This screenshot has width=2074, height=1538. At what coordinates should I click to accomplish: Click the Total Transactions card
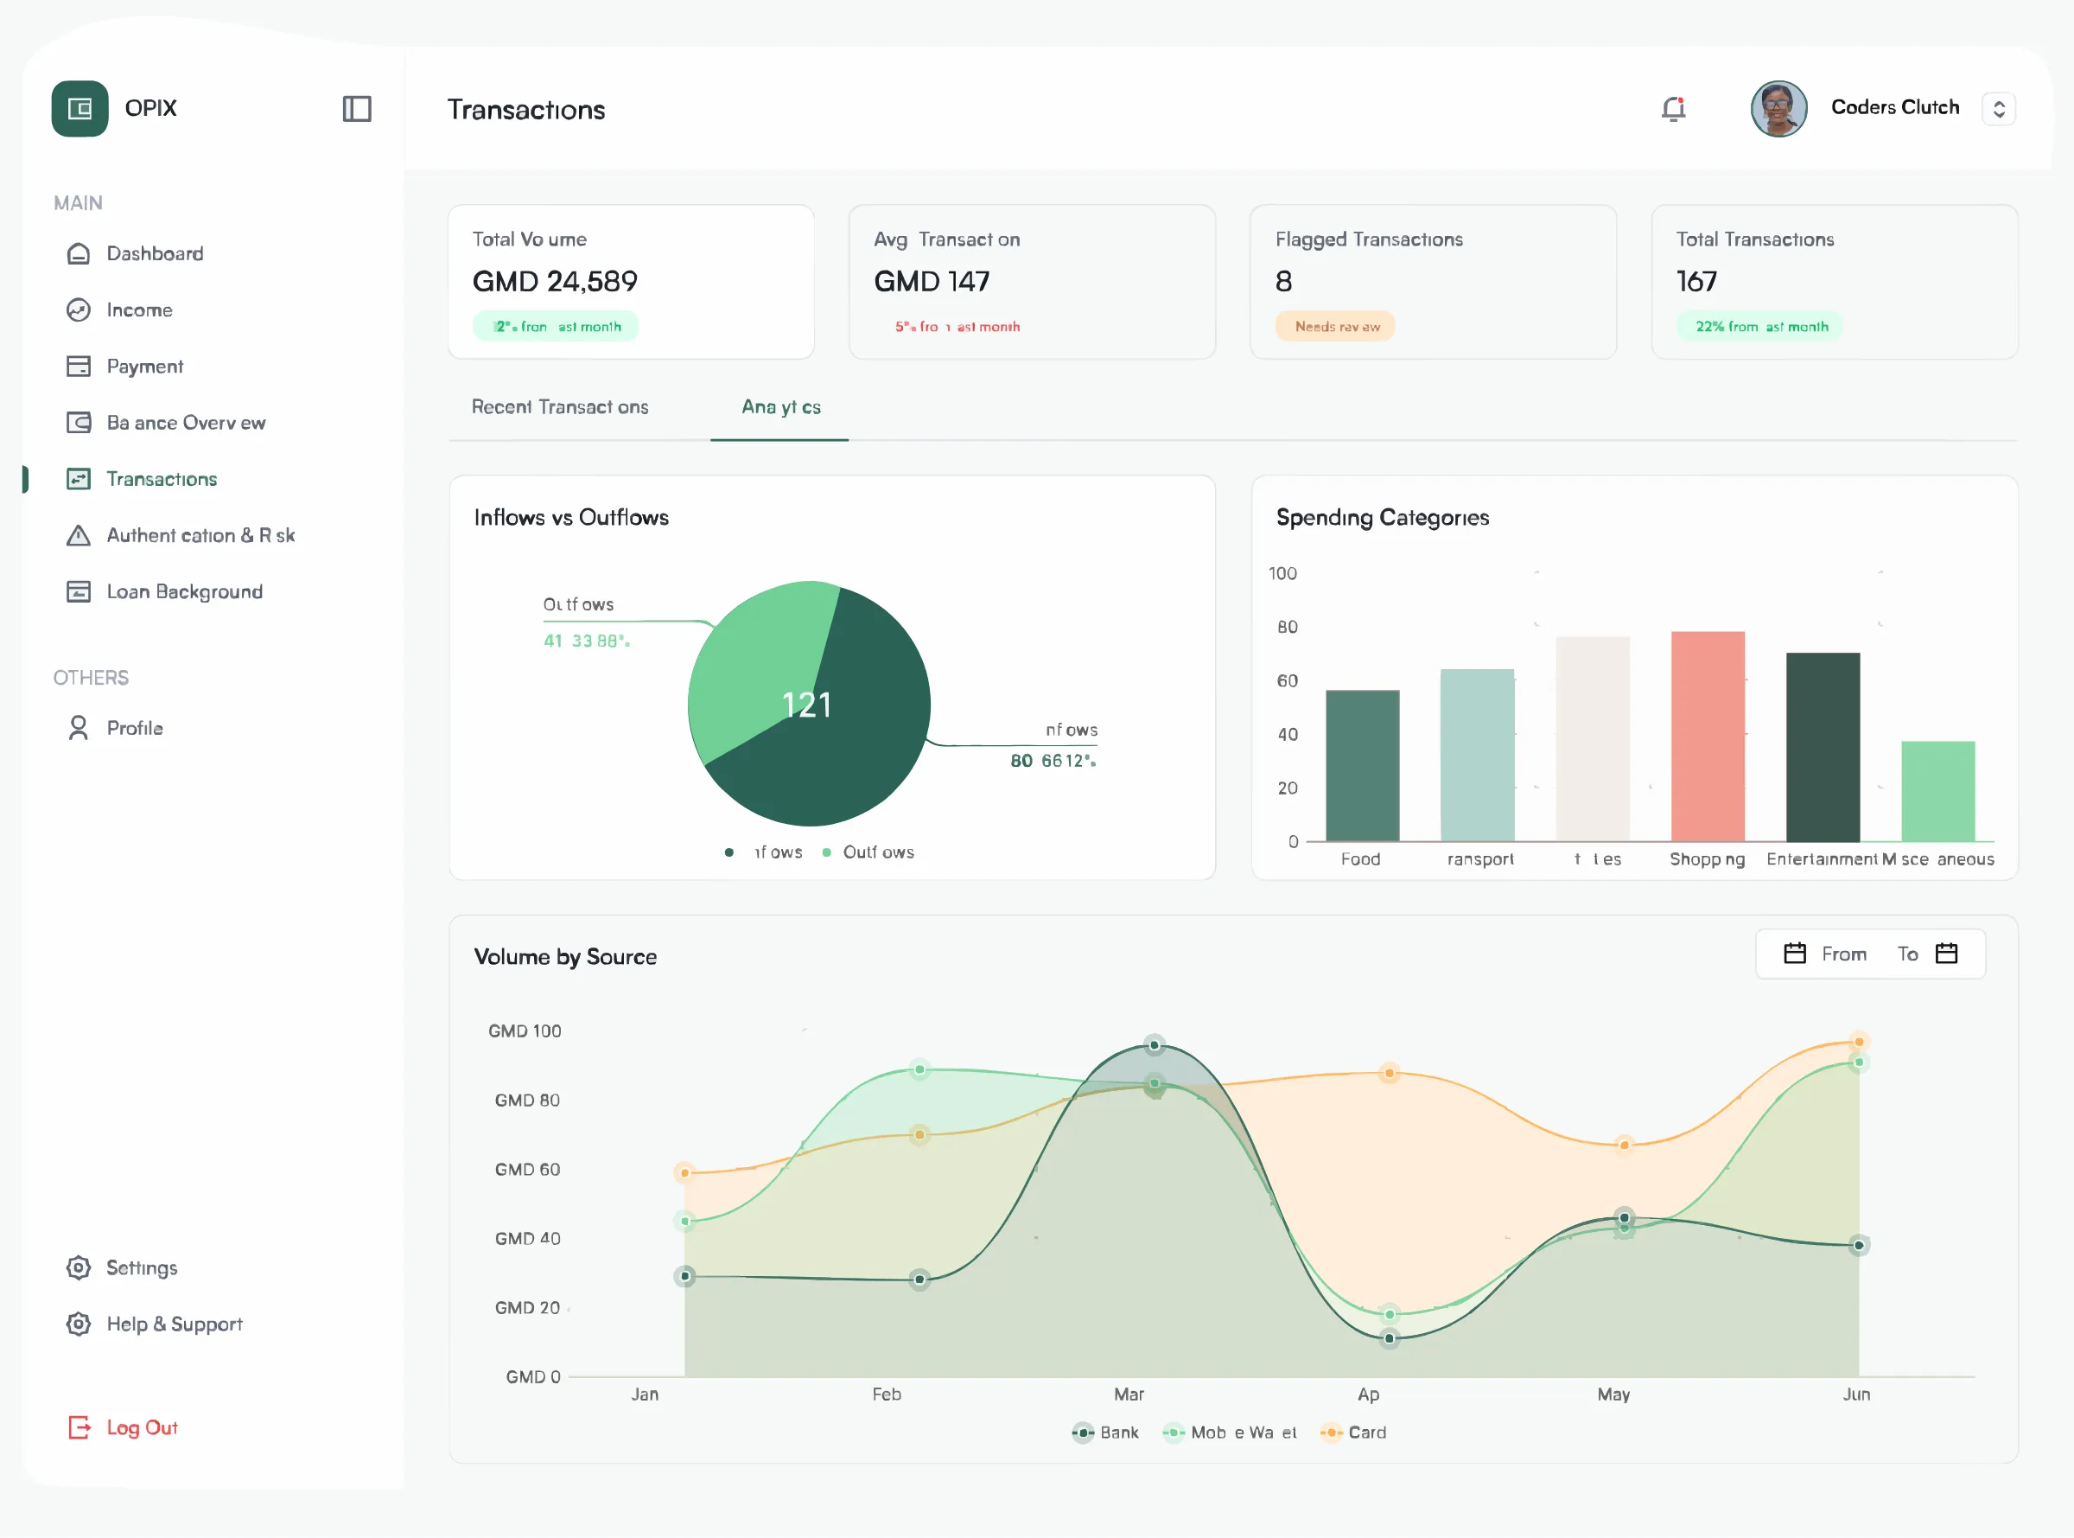tap(1835, 282)
